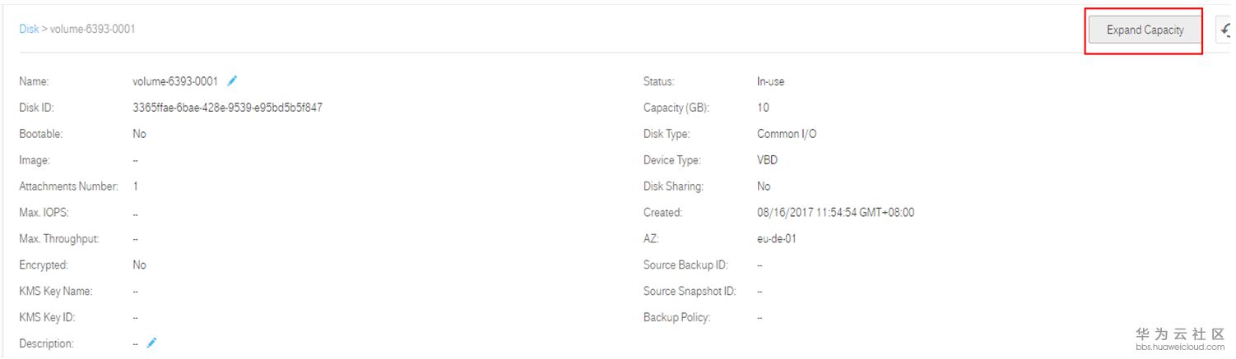
Task: Click the Expand Capacity button
Action: coord(1145,30)
